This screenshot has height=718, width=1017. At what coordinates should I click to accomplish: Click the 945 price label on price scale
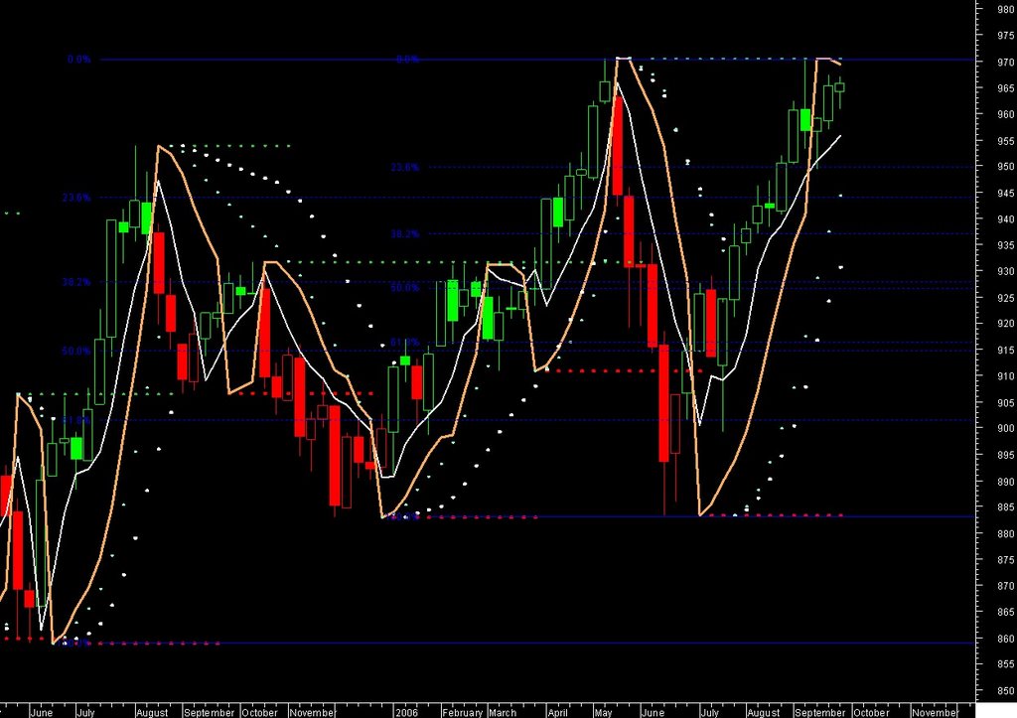1005,194
